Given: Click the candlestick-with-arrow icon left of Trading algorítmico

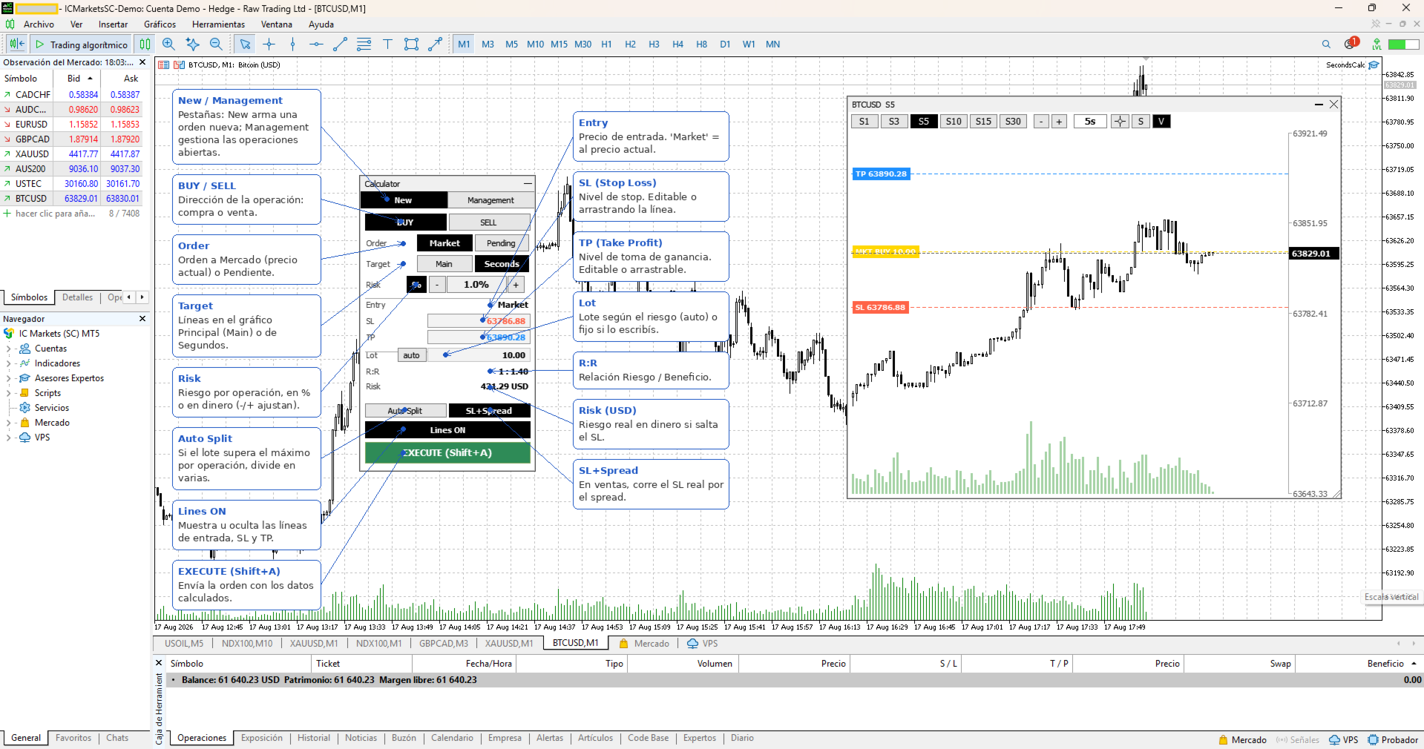Looking at the screenshot, I should (x=17, y=44).
